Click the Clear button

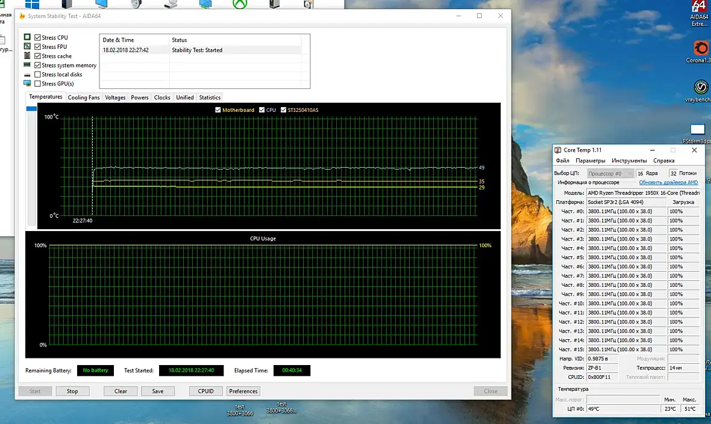coord(121,391)
